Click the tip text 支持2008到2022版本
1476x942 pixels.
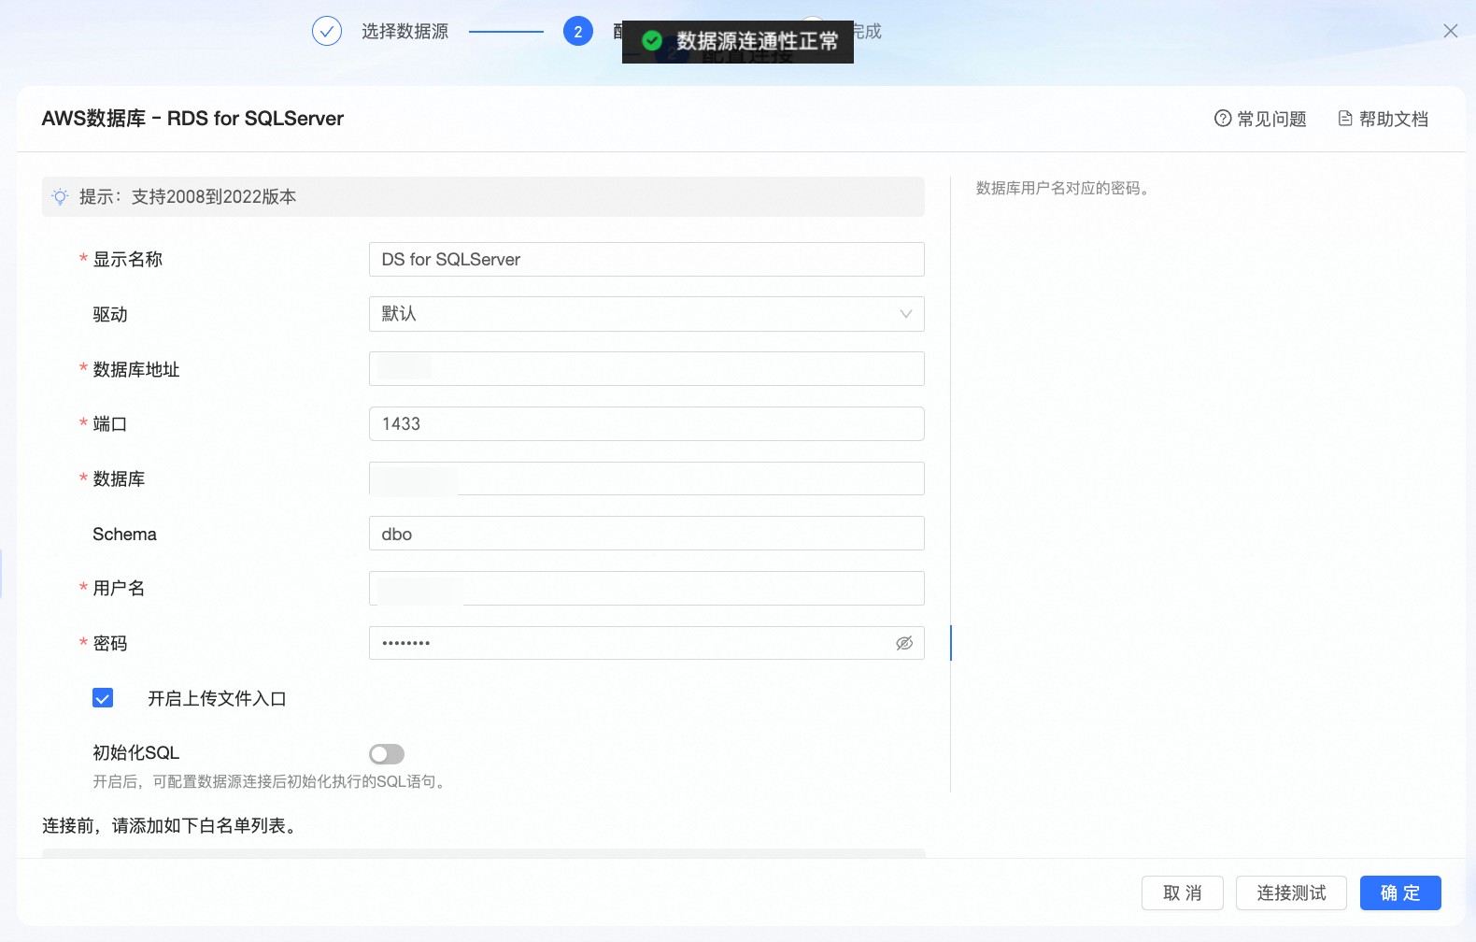point(214,197)
